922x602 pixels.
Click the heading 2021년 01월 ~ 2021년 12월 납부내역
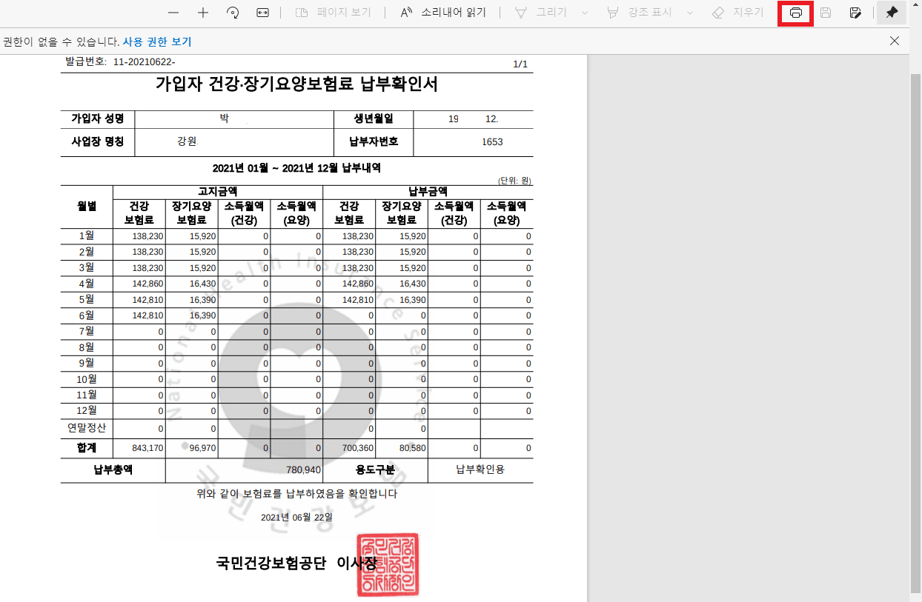point(296,168)
